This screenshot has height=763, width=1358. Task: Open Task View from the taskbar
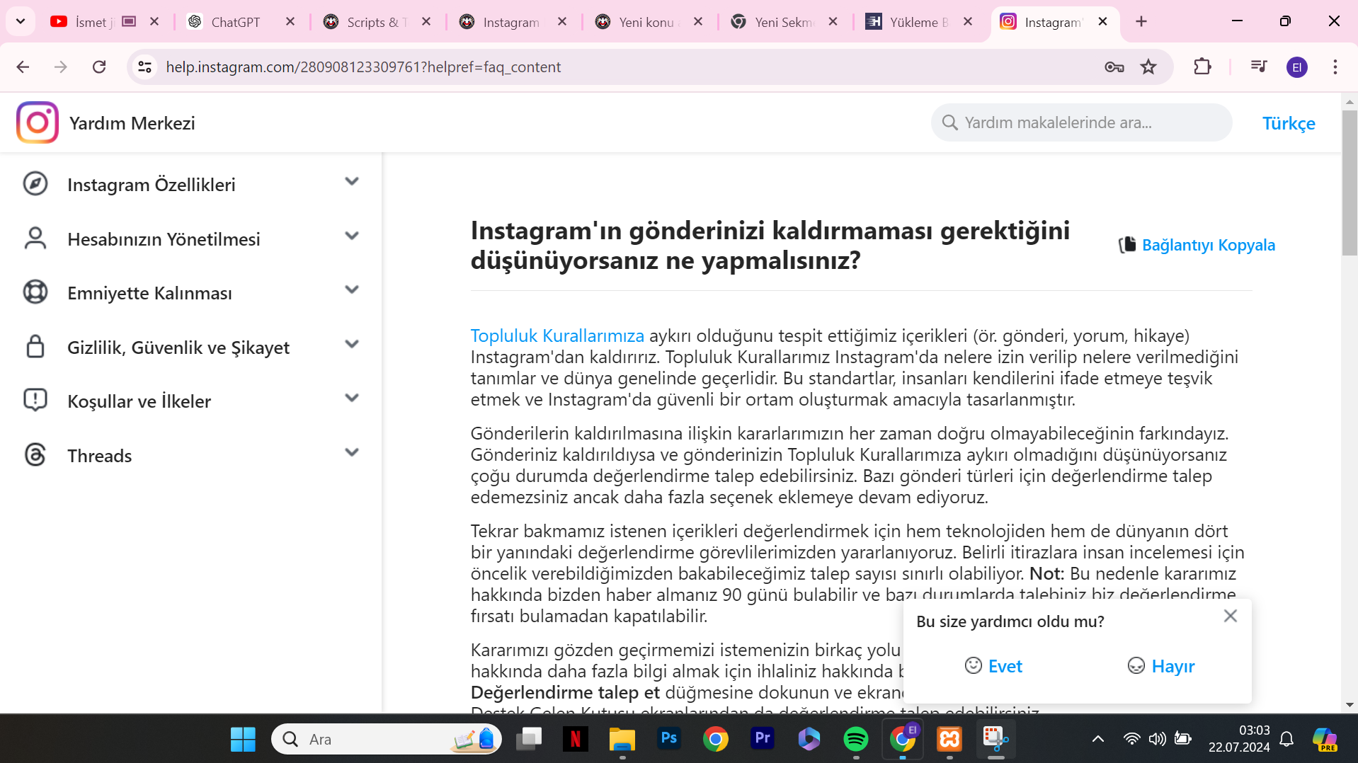point(529,740)
